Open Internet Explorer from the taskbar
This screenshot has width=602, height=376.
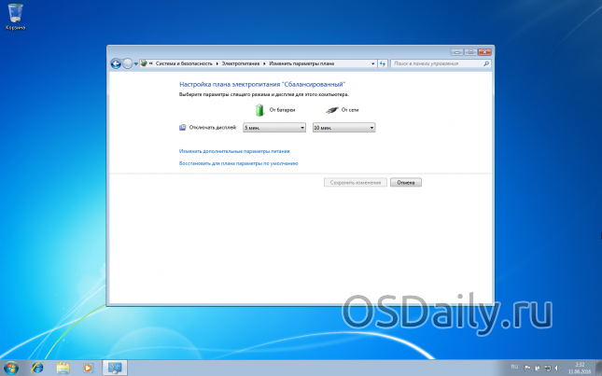(38, 366)
